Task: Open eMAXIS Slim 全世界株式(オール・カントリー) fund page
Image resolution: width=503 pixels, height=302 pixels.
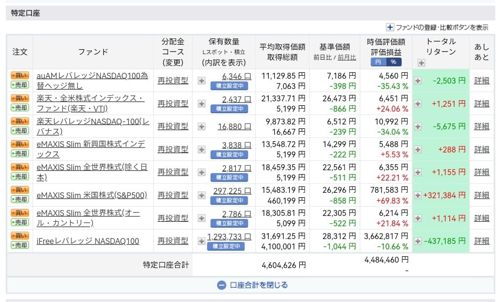Action: pos(91,218)
